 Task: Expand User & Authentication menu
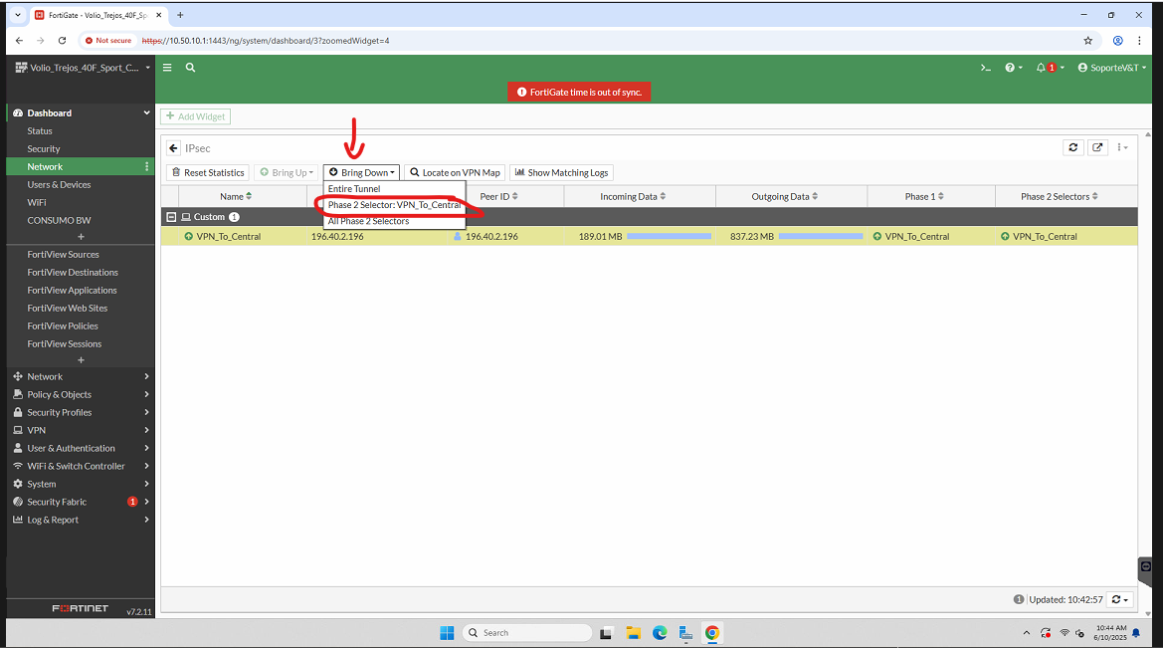(81, 448)
